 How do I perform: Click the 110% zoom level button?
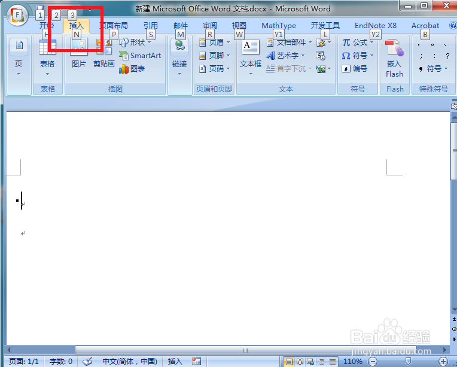(353, 362)
